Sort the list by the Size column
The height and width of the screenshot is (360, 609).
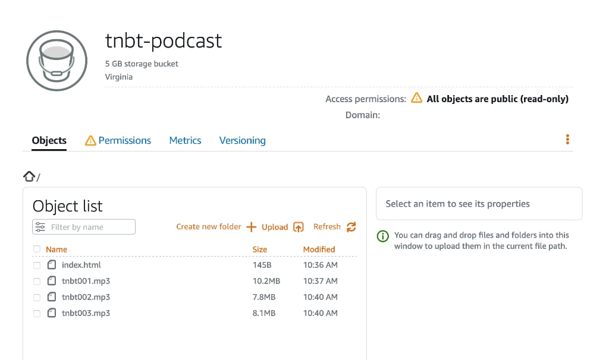(x=259, y=249)
